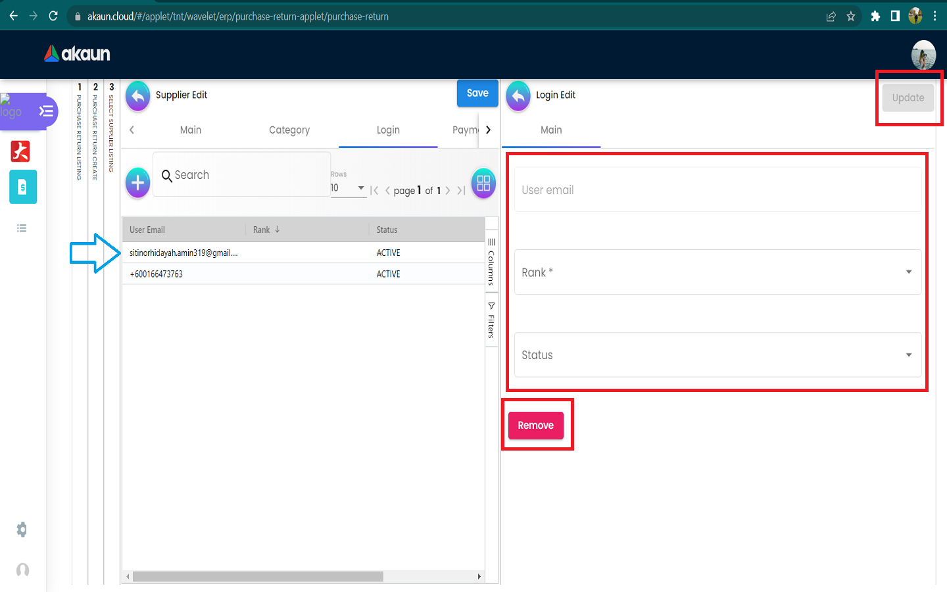Click the Search field in the login list
The height and width of the screenshot is (592, 947).
click(x=242, y=175)
